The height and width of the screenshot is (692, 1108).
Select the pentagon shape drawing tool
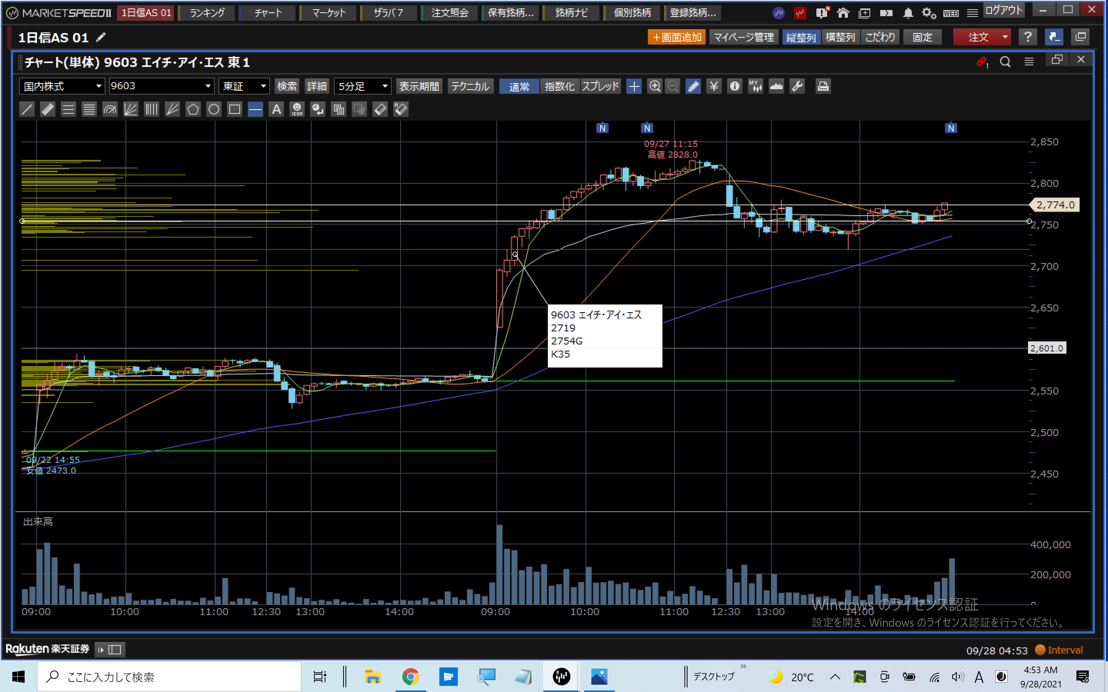point(193,110)
